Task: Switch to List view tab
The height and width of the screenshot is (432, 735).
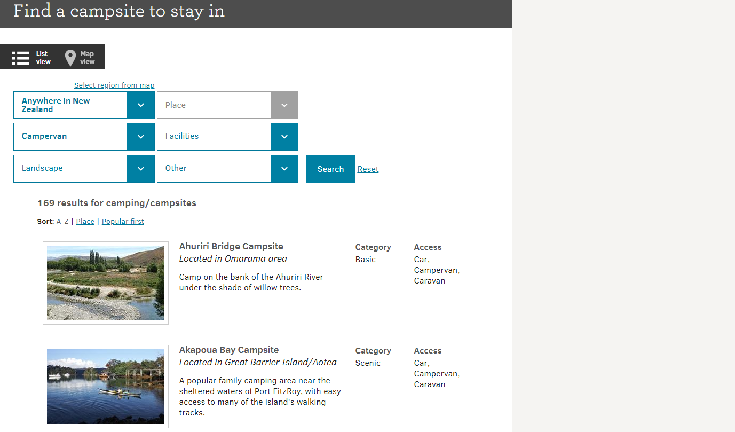Action: [x=30, y=57]
